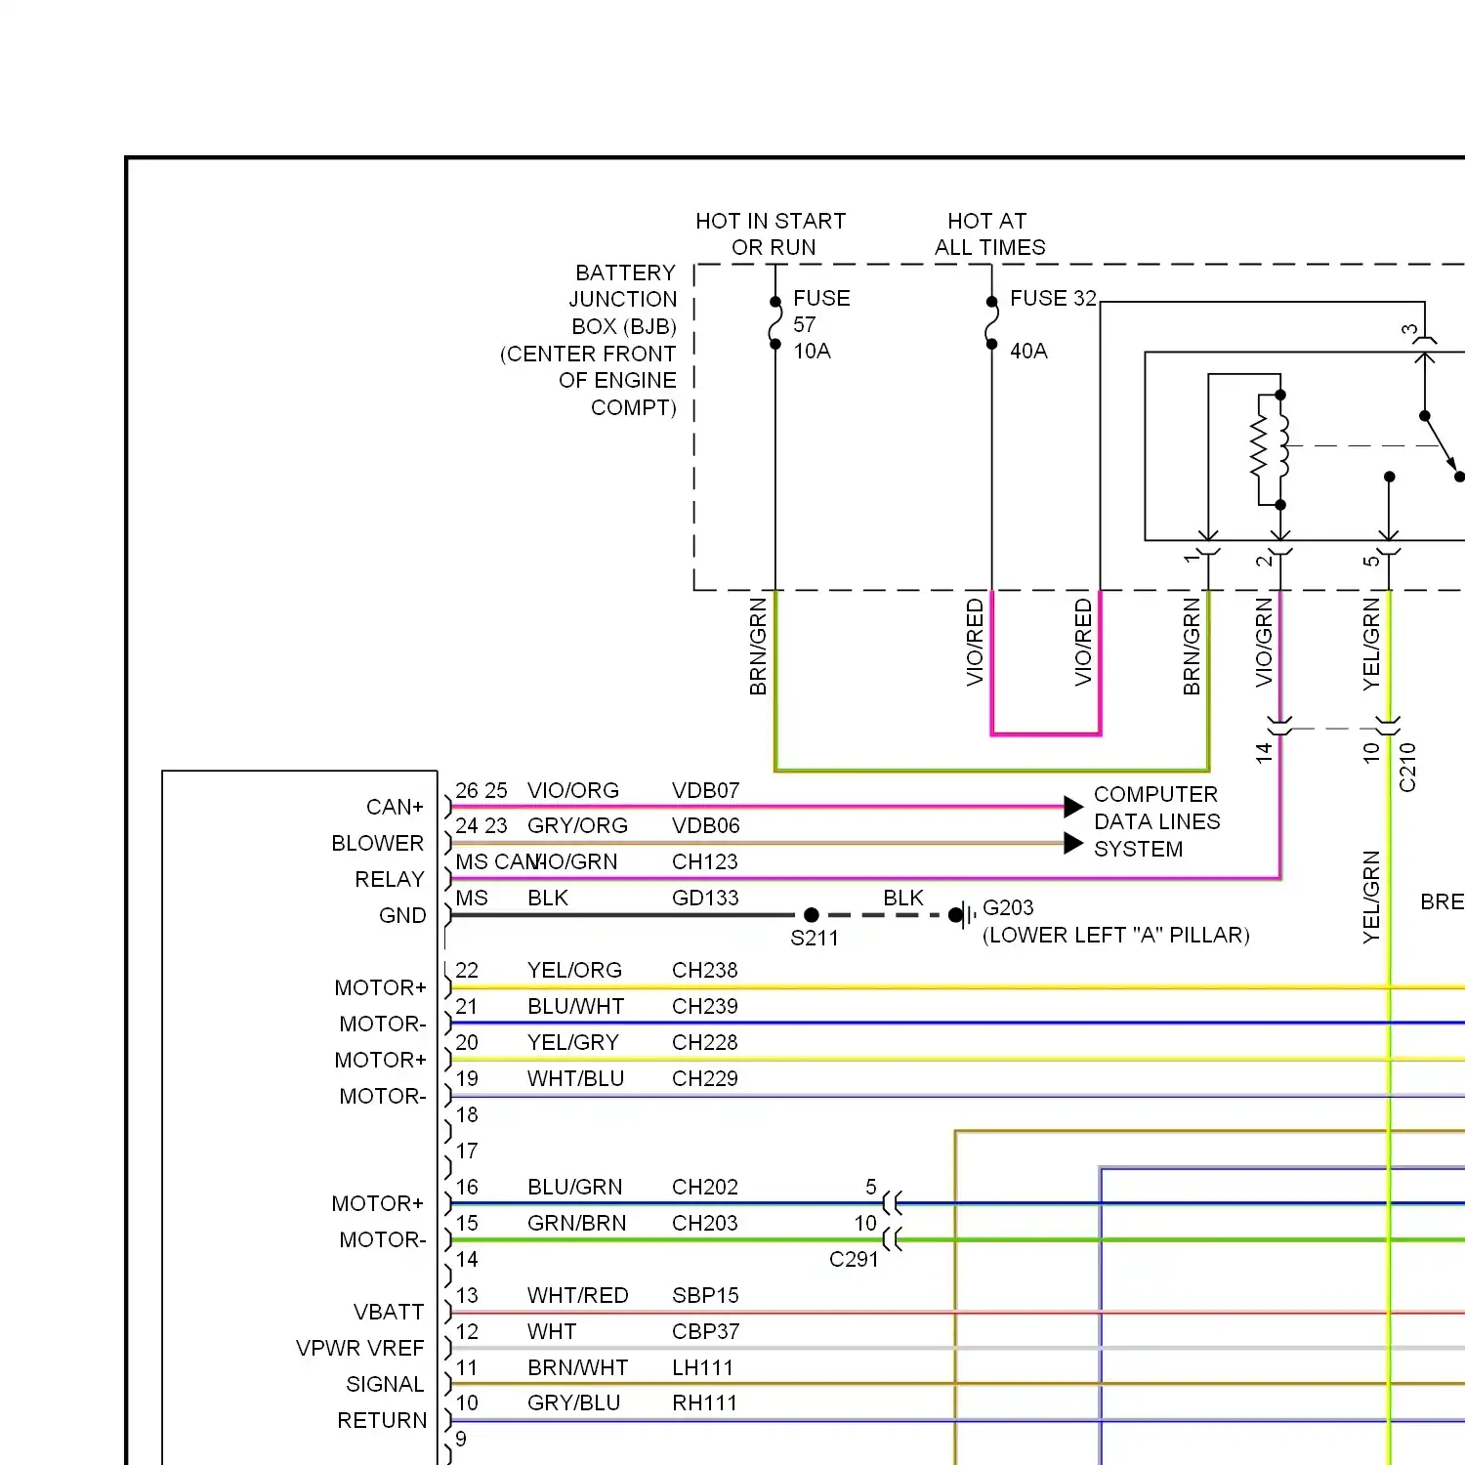Viewport: 1465px width, 1465px height.
Task: Click circuit code CH238
Action: 704,970
